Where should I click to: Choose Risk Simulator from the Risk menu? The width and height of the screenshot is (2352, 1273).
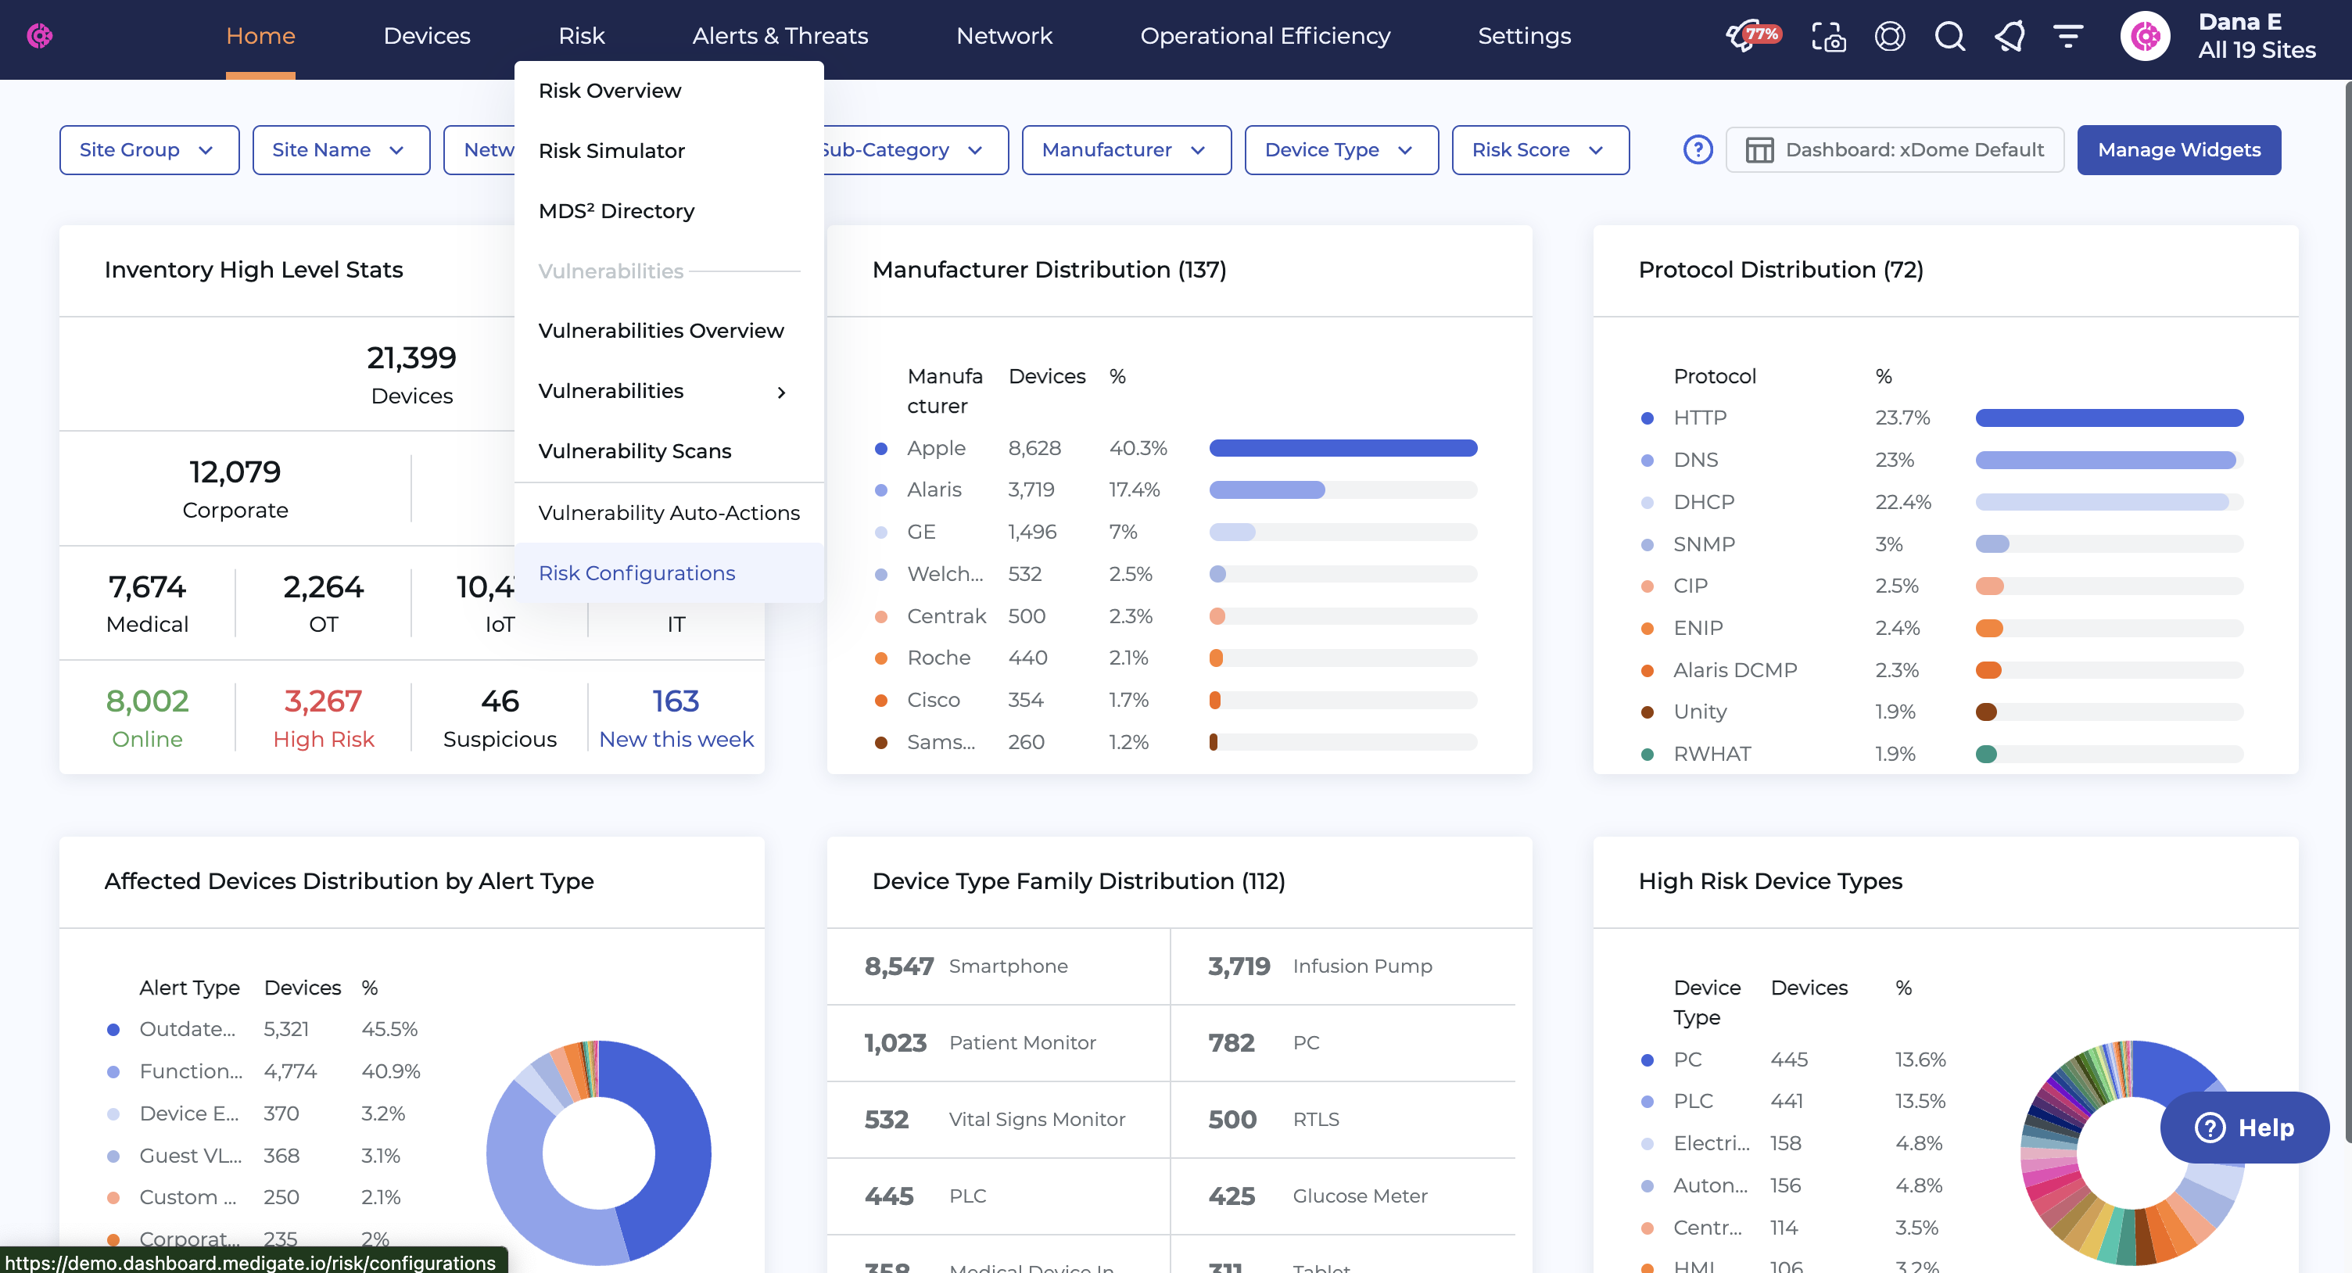click(x=611, y=151)
